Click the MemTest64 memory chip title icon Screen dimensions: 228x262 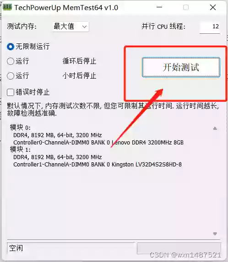coord(7,7)
